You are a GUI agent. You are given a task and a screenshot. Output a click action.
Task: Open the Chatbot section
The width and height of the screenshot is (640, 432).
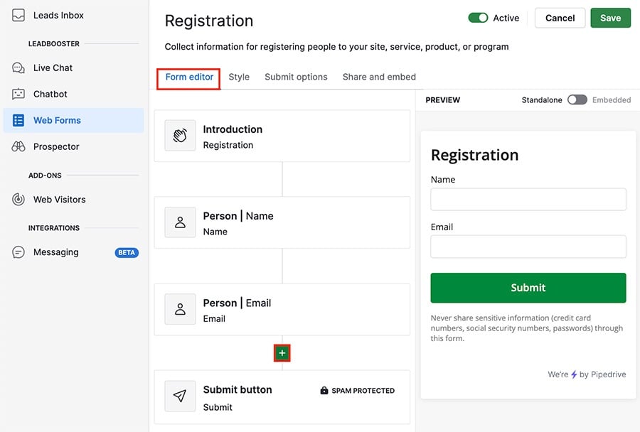(x=49, y=94)
